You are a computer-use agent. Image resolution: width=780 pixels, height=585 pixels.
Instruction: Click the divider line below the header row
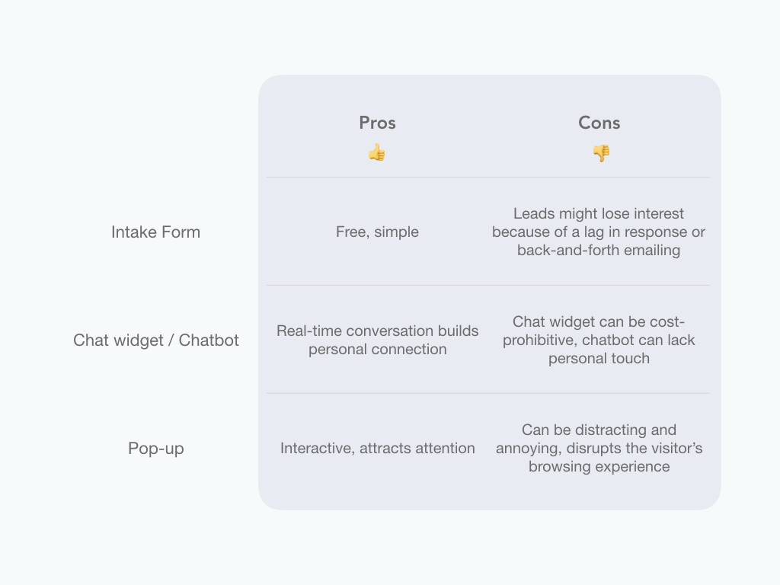tap(487, 177)
